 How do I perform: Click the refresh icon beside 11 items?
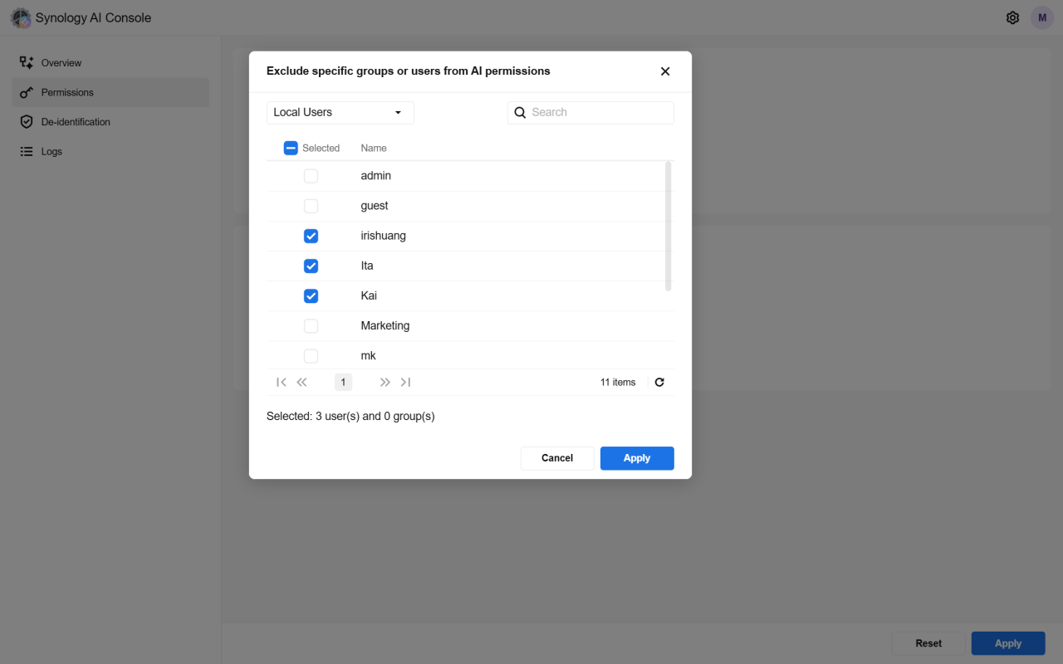point(659,383)
